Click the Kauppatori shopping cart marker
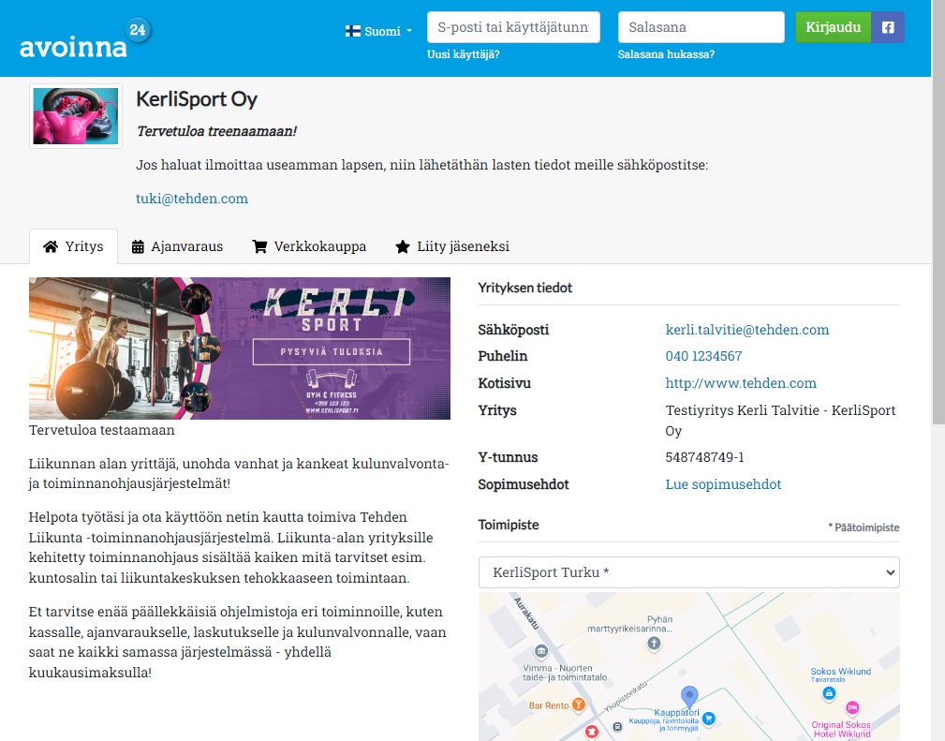Image resolution: width=945 pixels, height=741 pixels. 709,718
